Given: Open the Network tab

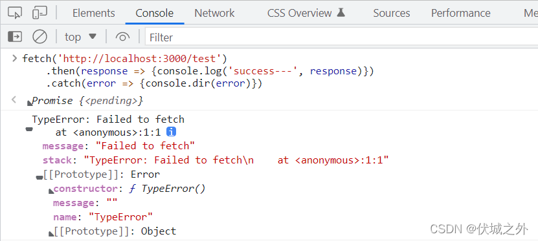Looking at the screenshot, I should coord(214,13).
